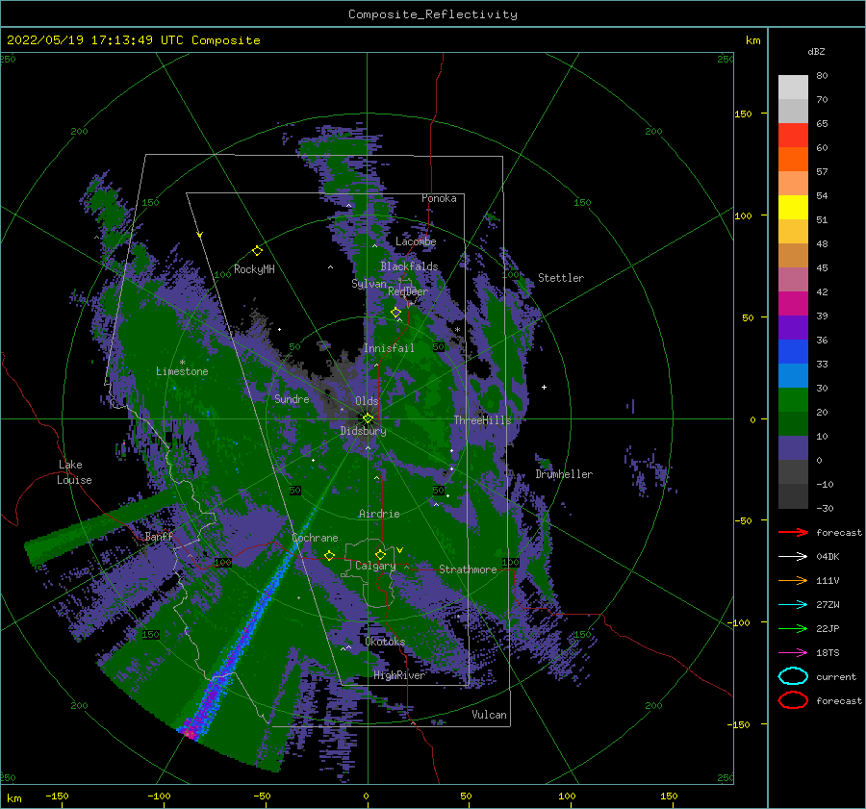This screenshot has height=809, width=866.
Task: Click the -150 tick on bottom axis
Action: click(x=57, y=796)
